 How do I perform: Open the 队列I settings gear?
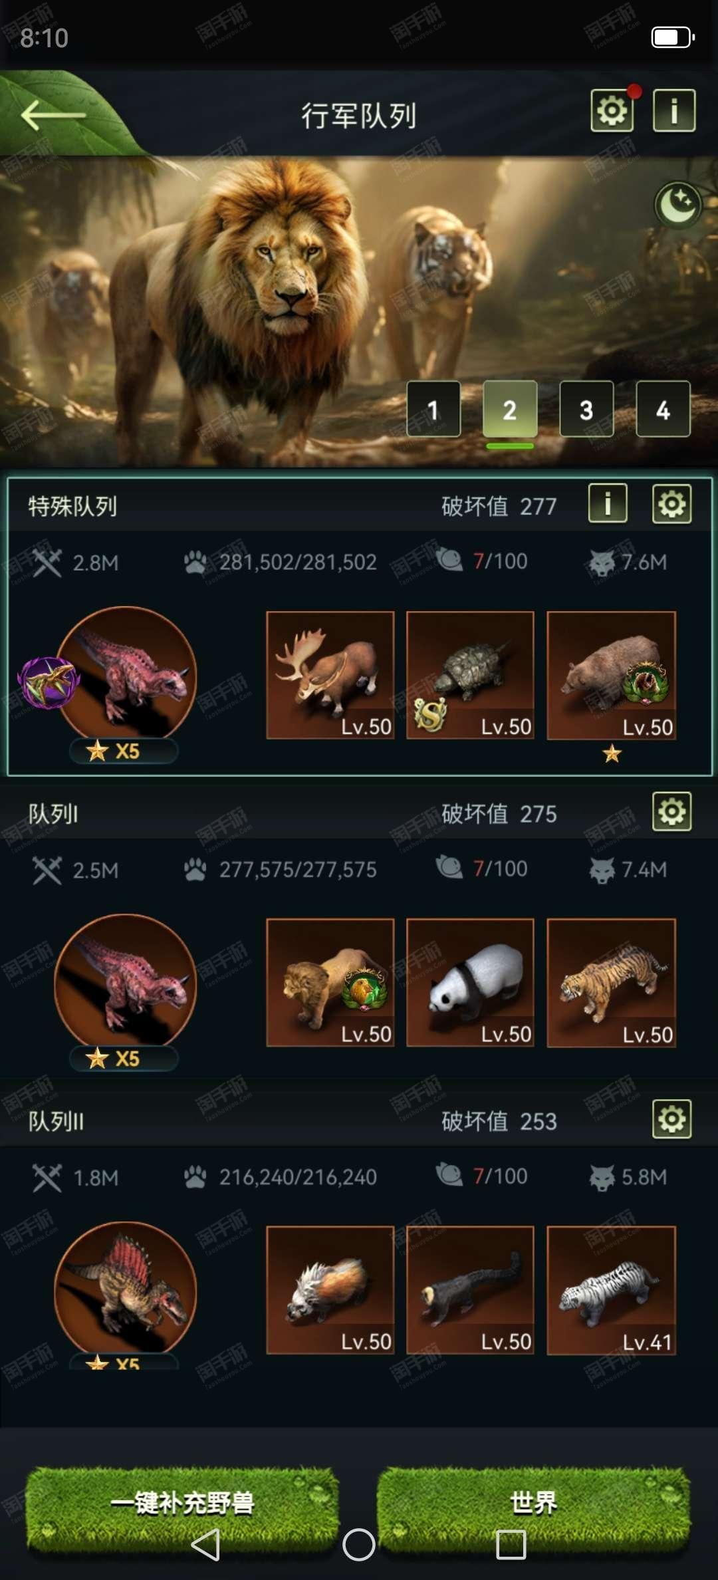[671, 811]
